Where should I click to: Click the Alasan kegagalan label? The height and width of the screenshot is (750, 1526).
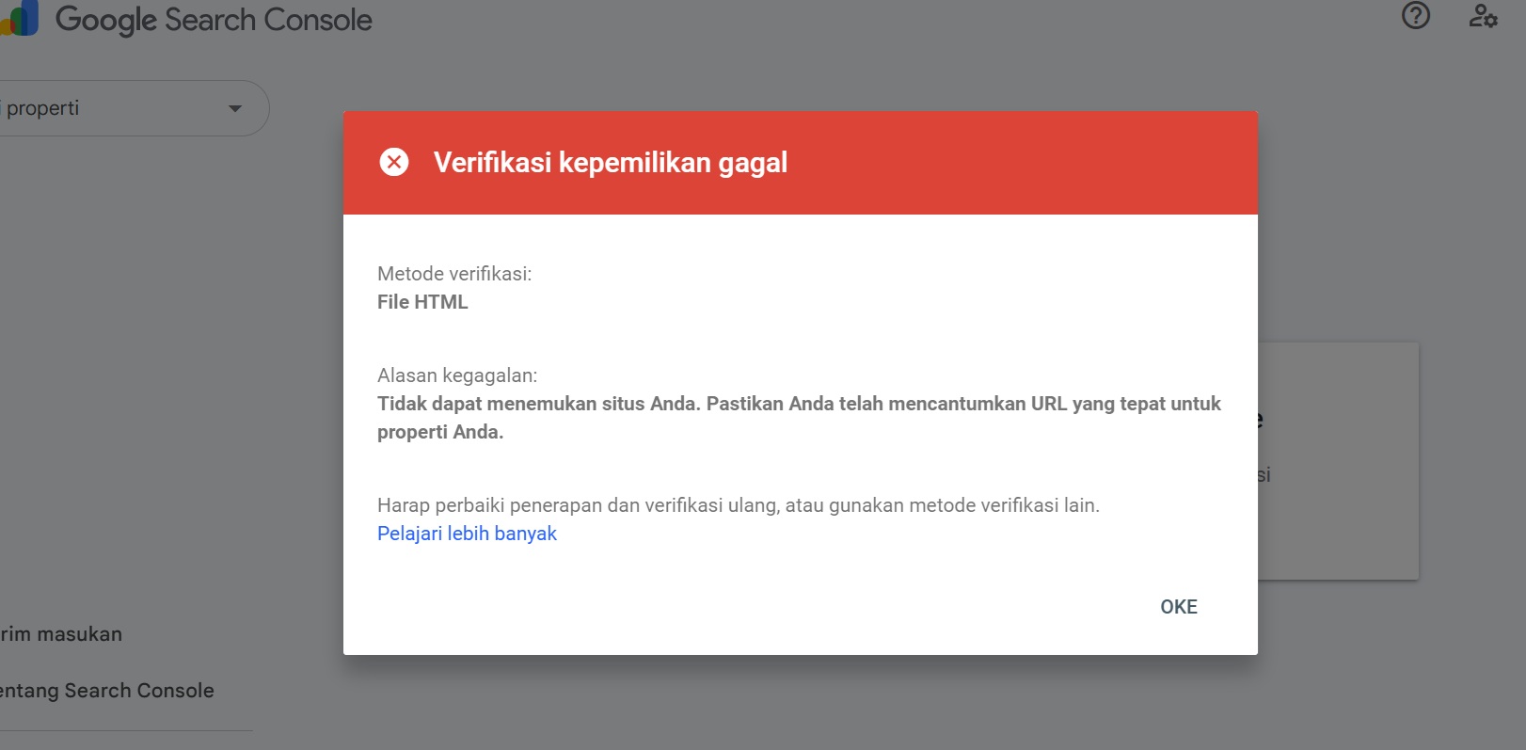click(457, 375)
